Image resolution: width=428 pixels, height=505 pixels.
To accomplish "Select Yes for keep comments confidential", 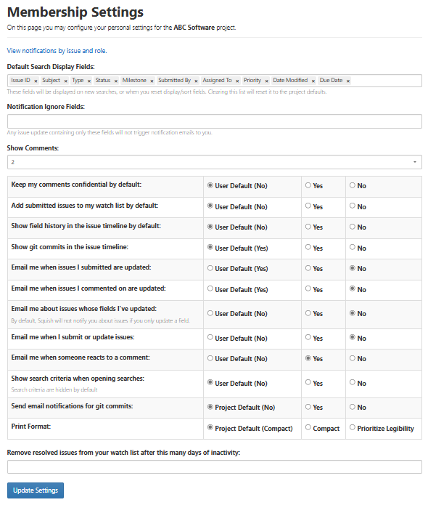I will pyautogui.click(x=308, y=185).
